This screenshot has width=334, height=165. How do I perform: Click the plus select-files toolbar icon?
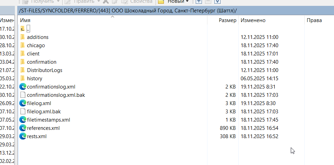click(198, 1)
